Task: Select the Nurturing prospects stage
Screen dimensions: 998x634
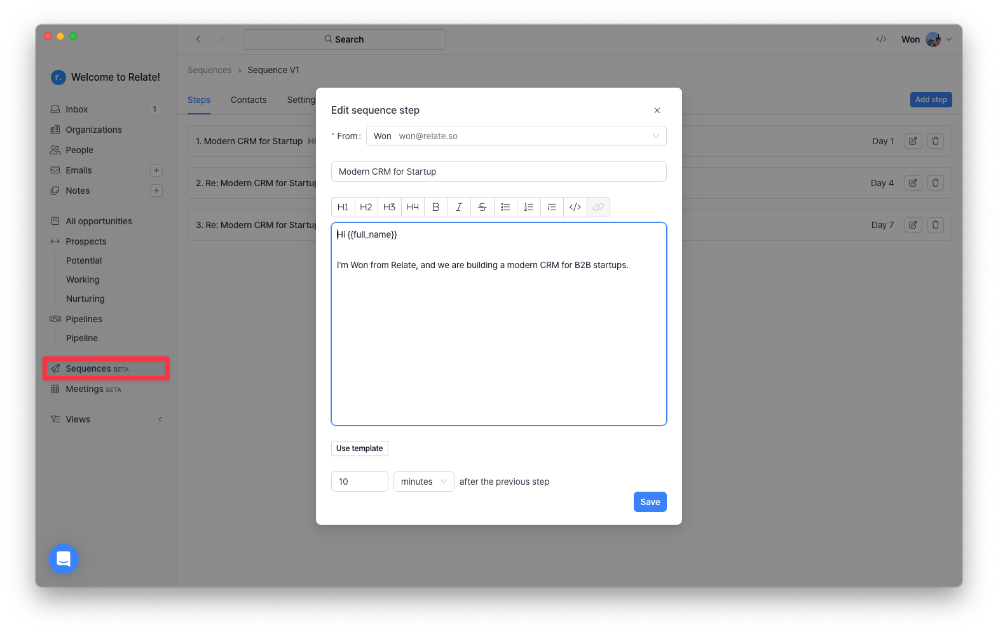Action: coord(85,299)
